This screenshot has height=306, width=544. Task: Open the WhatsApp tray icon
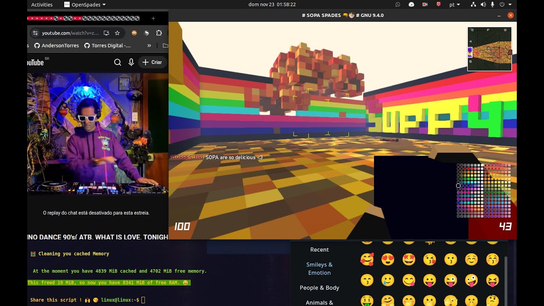click(x=398, y=5)
